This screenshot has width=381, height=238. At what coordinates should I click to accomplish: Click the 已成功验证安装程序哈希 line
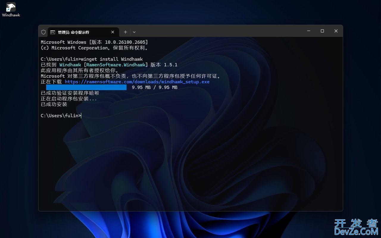click(70, 93)
